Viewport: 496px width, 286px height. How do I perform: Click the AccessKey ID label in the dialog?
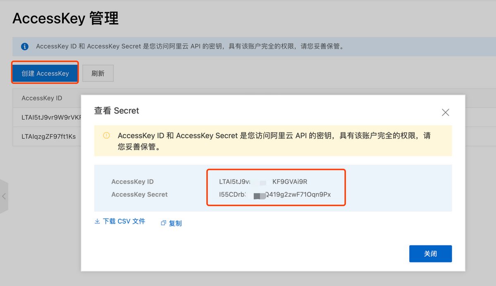pyautogui.click(x=132, y=182)
